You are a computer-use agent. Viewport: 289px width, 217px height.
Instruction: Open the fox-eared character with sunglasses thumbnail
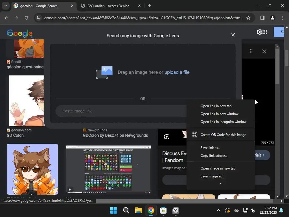click(32, 169)
